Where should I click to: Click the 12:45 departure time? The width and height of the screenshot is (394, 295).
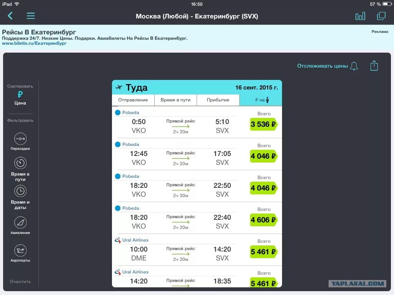[139, 154]
